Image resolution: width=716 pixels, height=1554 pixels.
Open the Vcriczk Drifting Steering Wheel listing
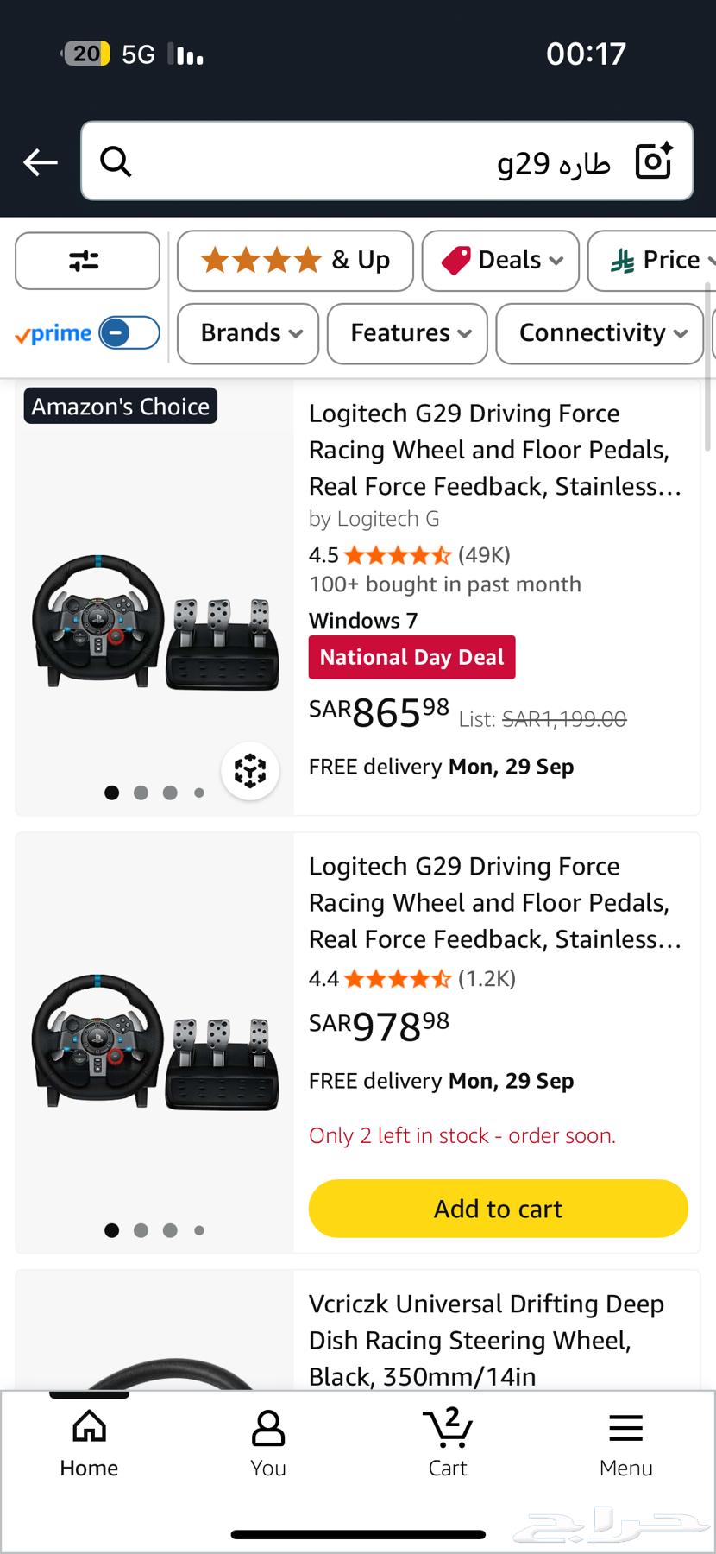pos(487,1338)
